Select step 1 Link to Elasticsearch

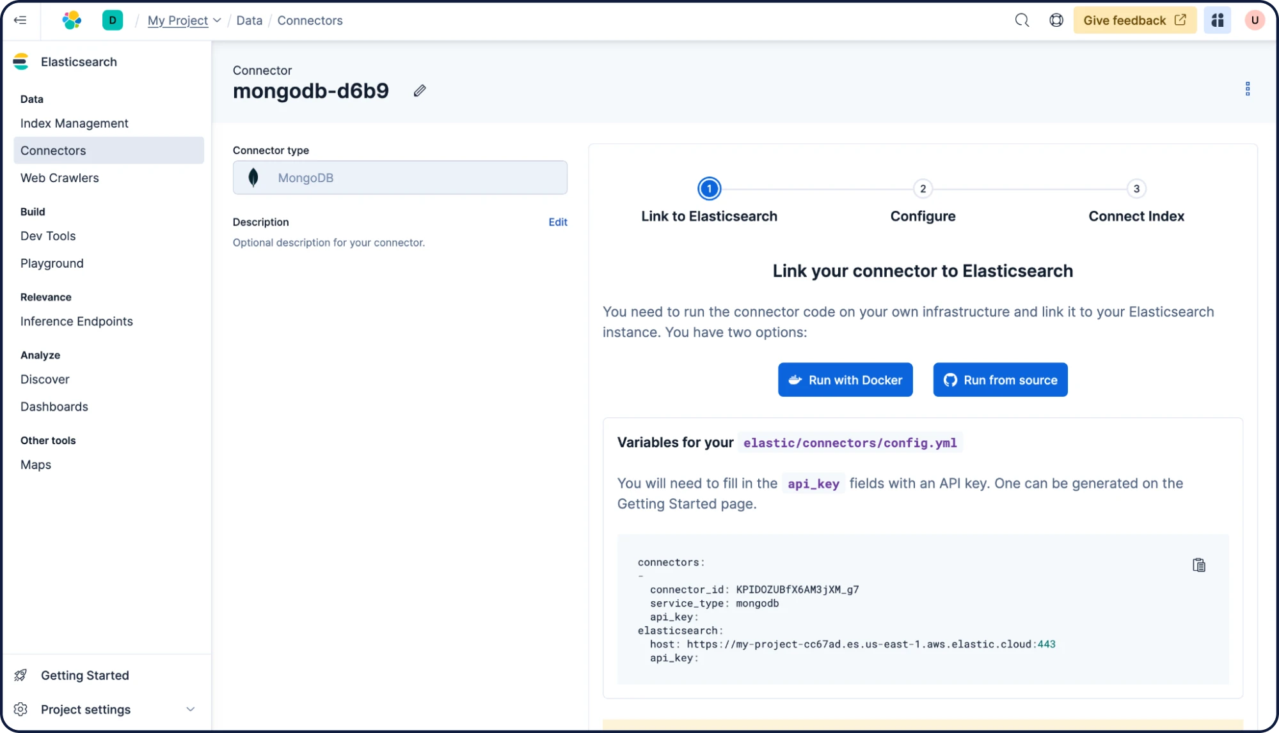(x=709, y=189)
